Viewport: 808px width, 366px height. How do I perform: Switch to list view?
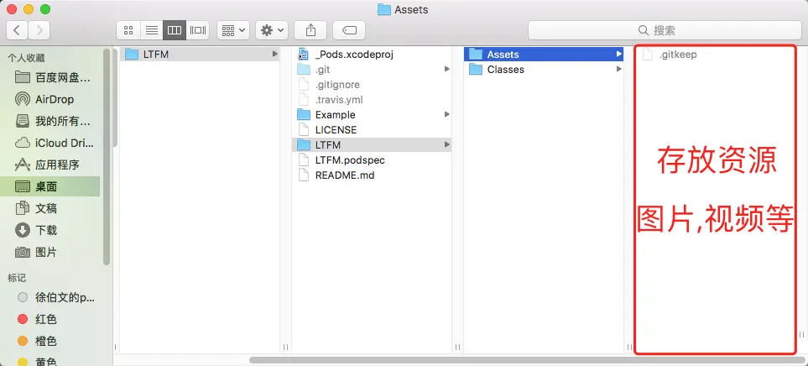click(x=152, y=30)
